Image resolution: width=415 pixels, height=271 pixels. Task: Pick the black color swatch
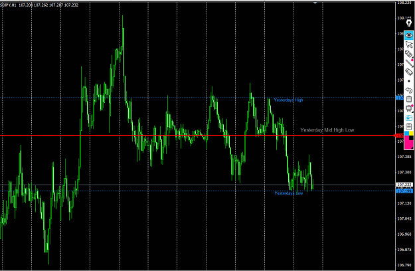pyautogui.click(x=411, y=137)
